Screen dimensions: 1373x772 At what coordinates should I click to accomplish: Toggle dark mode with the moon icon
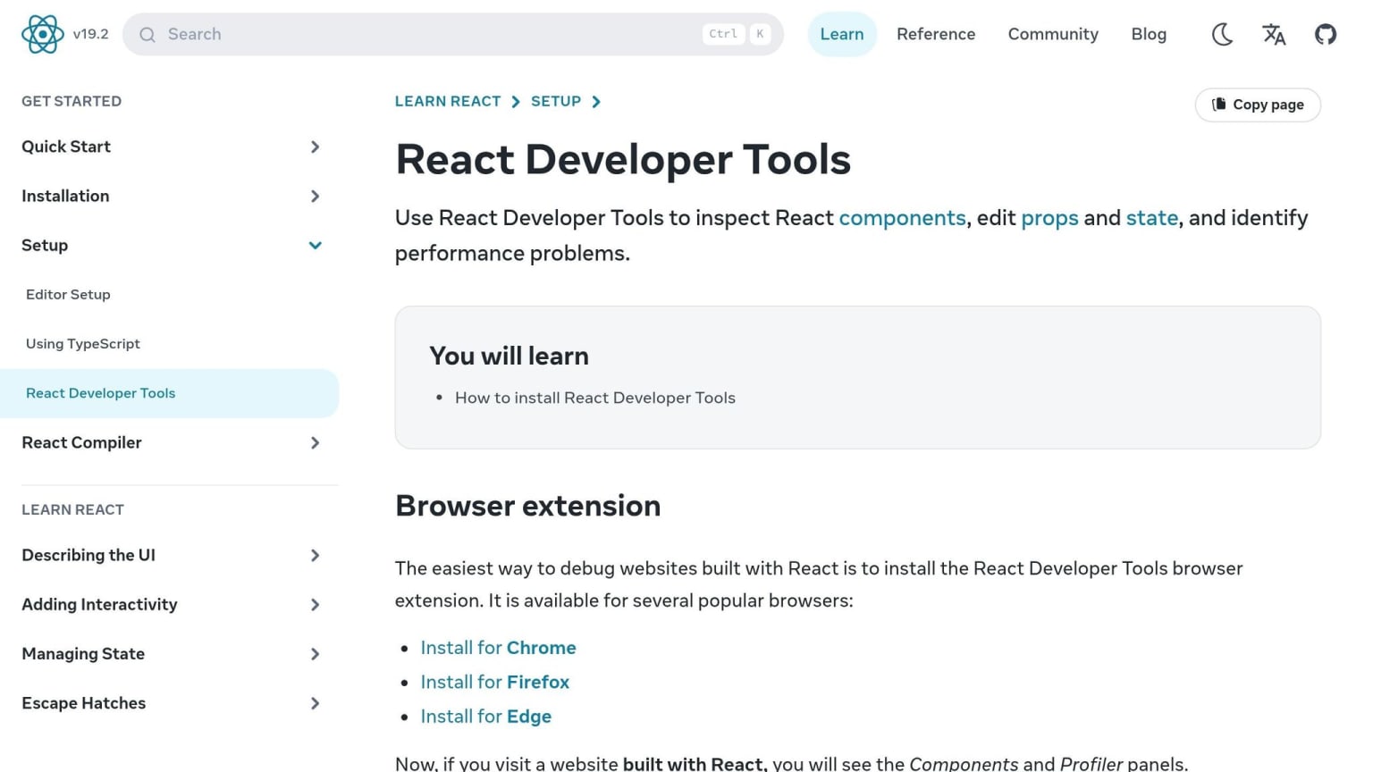point(1222,34)
